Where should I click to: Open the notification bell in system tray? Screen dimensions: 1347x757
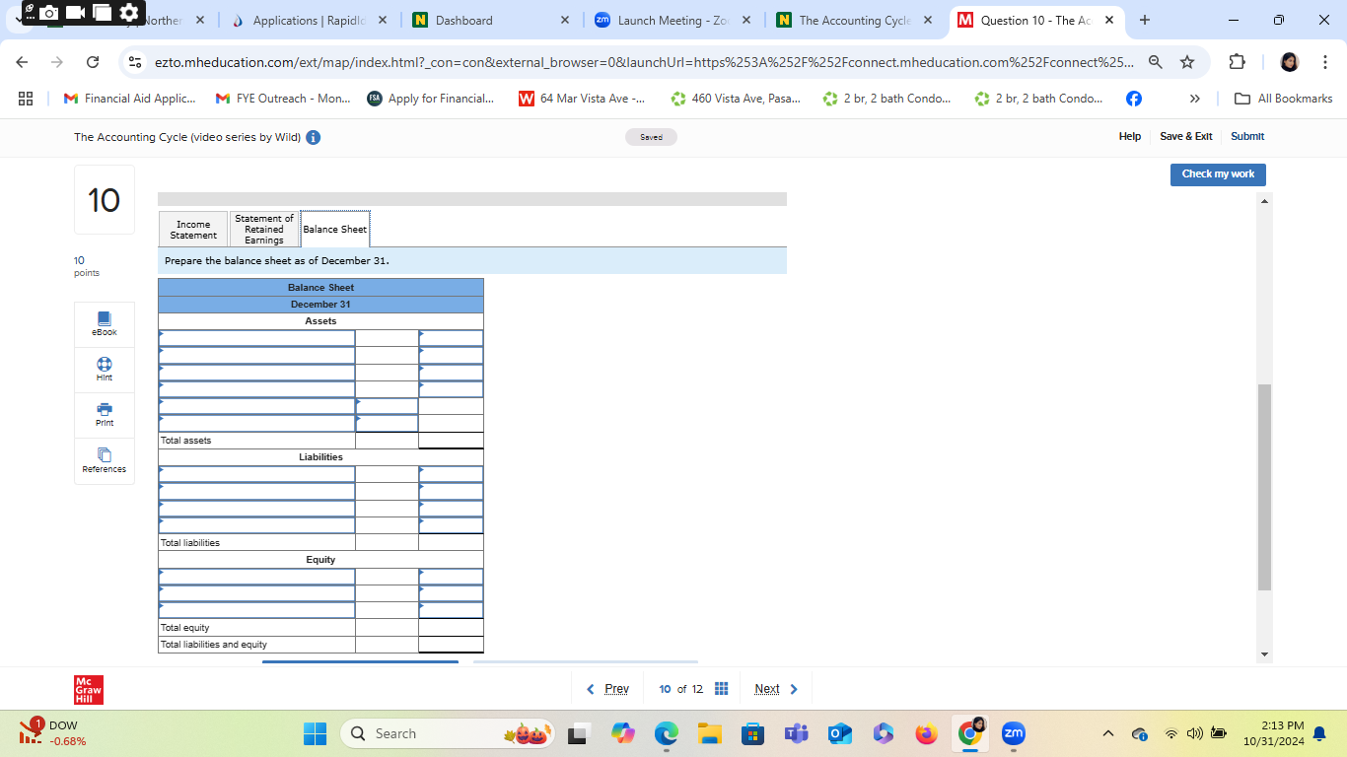[1319, 734]
